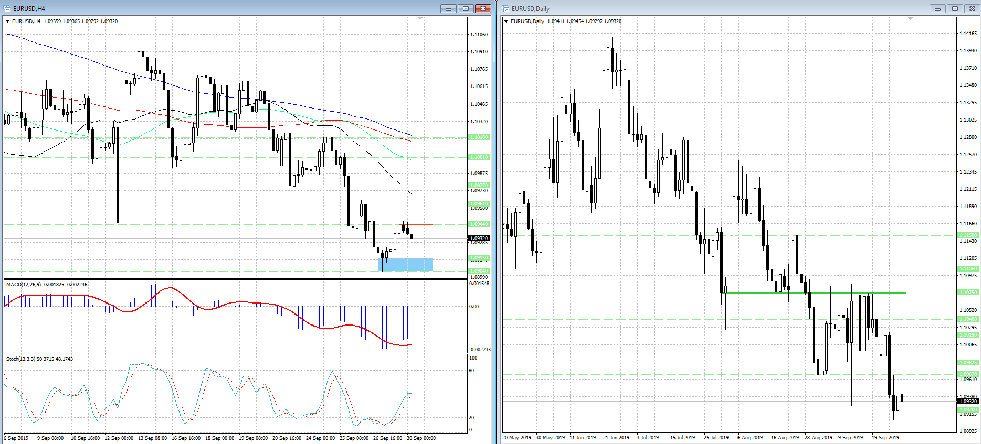Maximize the EURUSD,Daily chart window
Screen dimensions: 981x444
[x=954, y=8]
